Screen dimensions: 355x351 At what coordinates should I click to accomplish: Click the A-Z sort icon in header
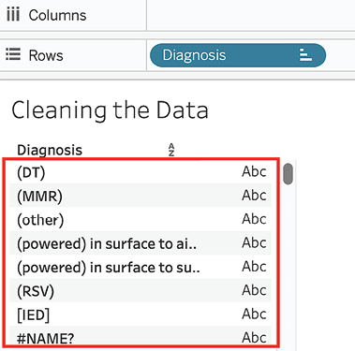(171, 150)
